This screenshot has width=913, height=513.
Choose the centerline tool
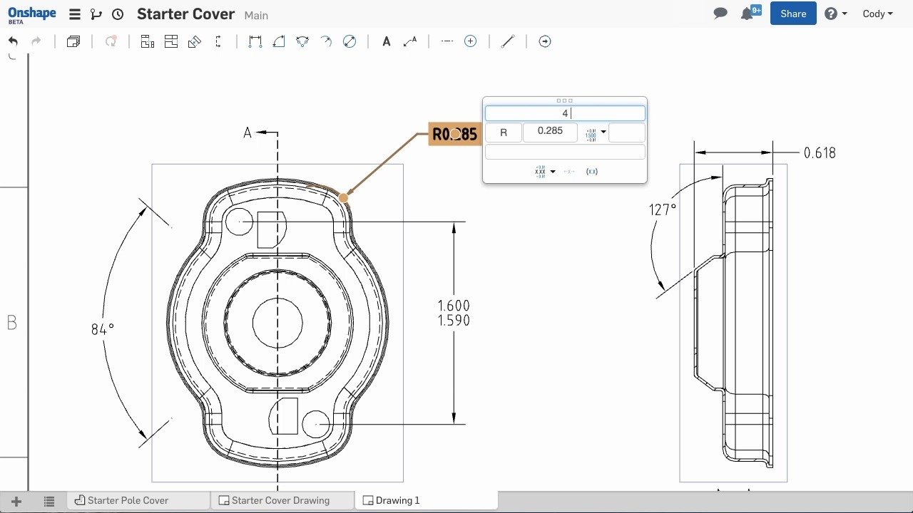[x=447, y=41]
